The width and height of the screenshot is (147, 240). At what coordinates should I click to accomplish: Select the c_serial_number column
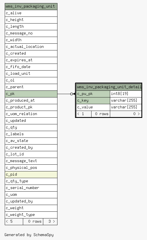tap(31, 188)
